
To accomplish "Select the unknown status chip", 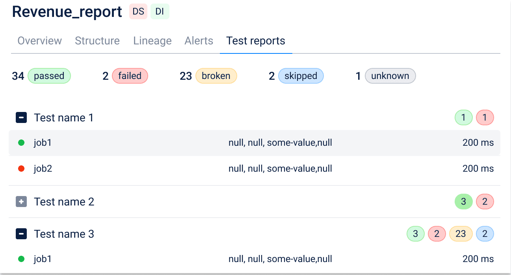I will (x=390, y=76).
